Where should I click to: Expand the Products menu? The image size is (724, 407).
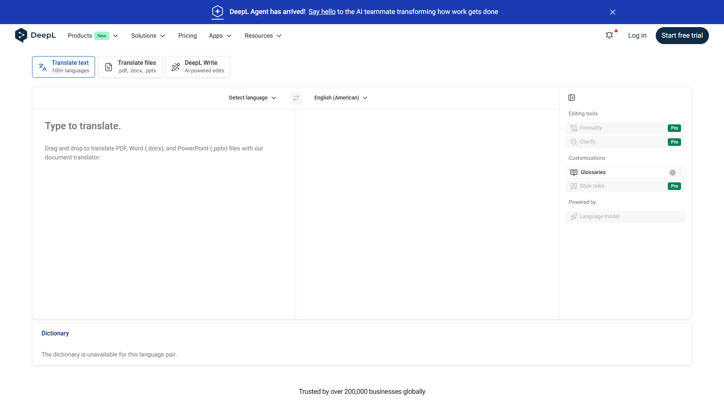[93, 36]
